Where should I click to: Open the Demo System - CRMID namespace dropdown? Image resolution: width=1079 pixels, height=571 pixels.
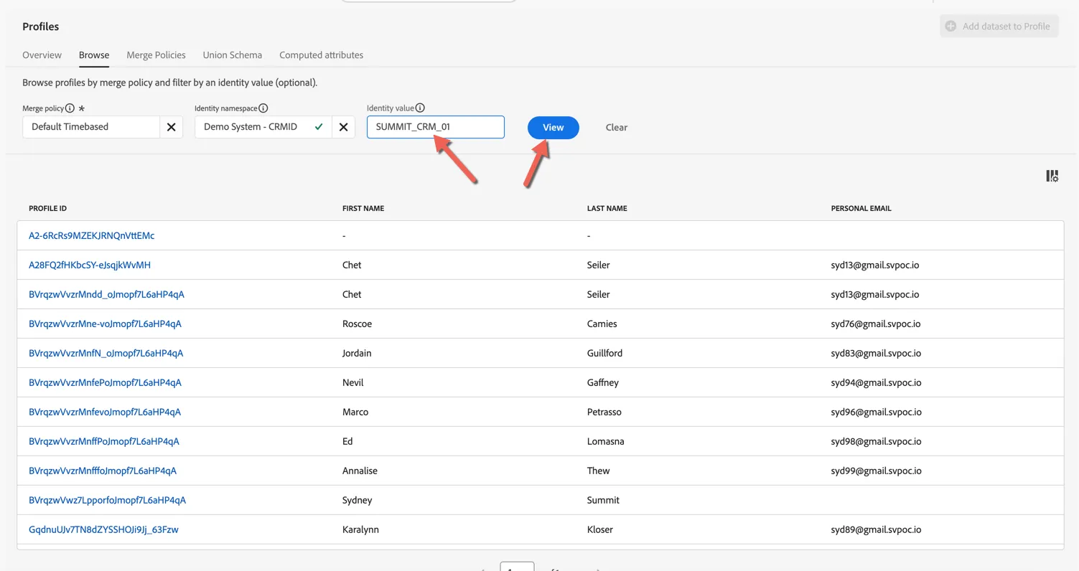click(x=263, y=127)
